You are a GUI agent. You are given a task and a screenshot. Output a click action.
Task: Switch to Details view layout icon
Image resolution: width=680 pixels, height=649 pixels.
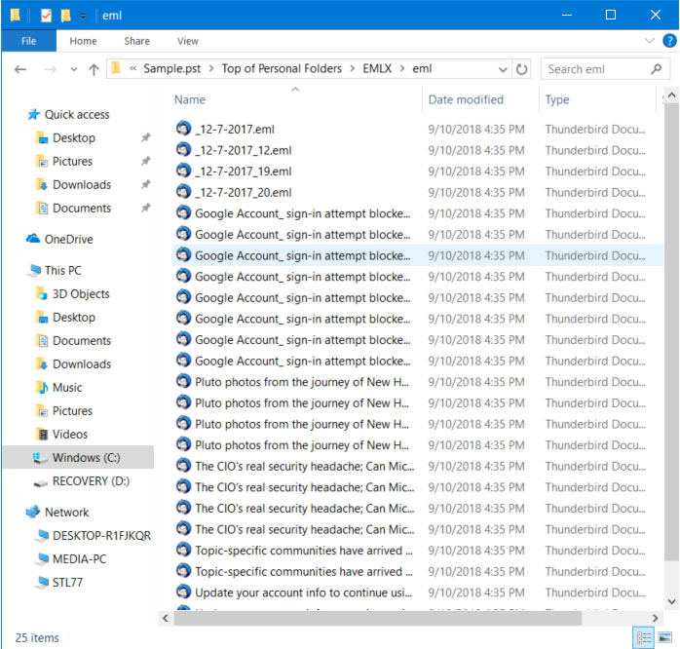click(x=644, y=637)
